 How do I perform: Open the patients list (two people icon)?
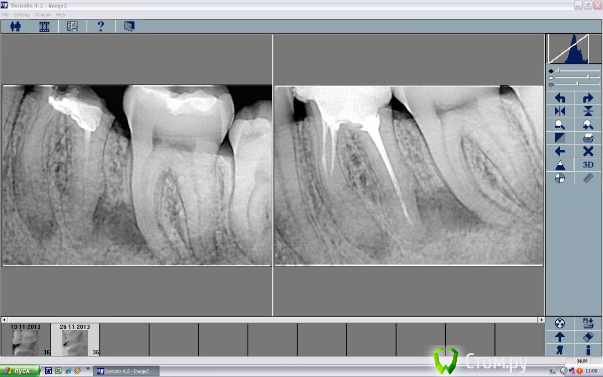pyautogui.click(x=16, y=26)
